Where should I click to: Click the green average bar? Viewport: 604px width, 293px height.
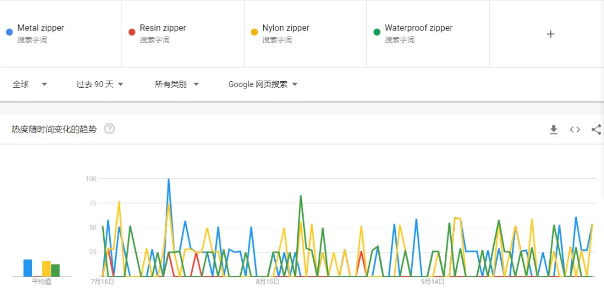55,270
